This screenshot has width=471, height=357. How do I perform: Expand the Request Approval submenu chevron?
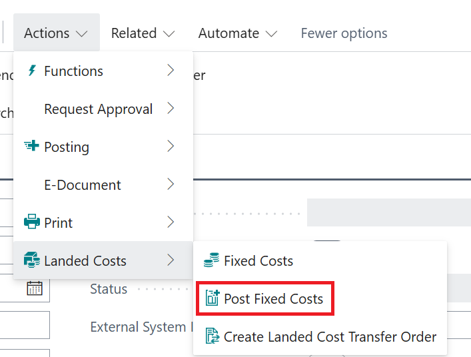click(171, 109)
